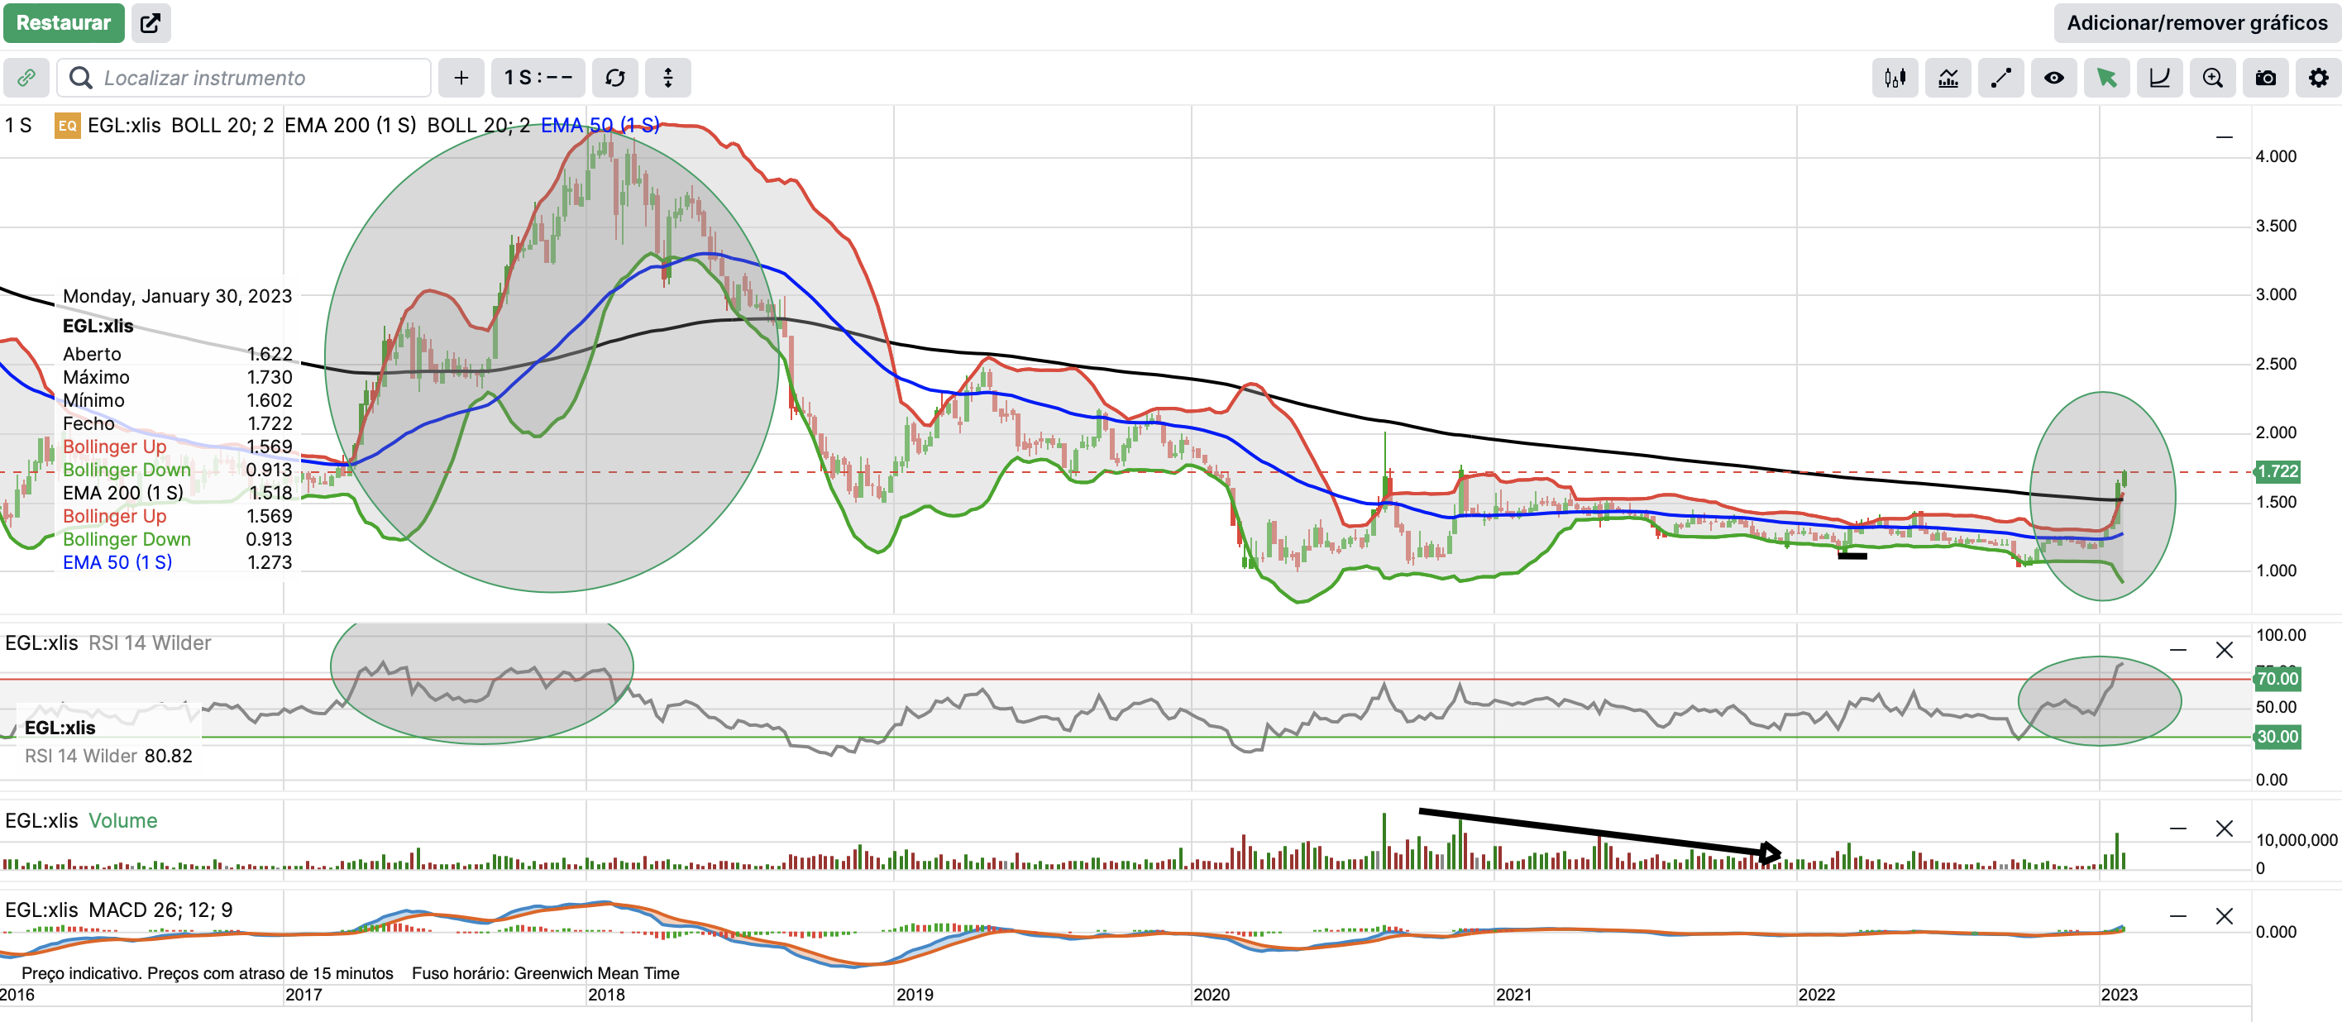The image size is (2342, 1022).
Task: Open chart settings gear icon
Action: [2317, 79]
